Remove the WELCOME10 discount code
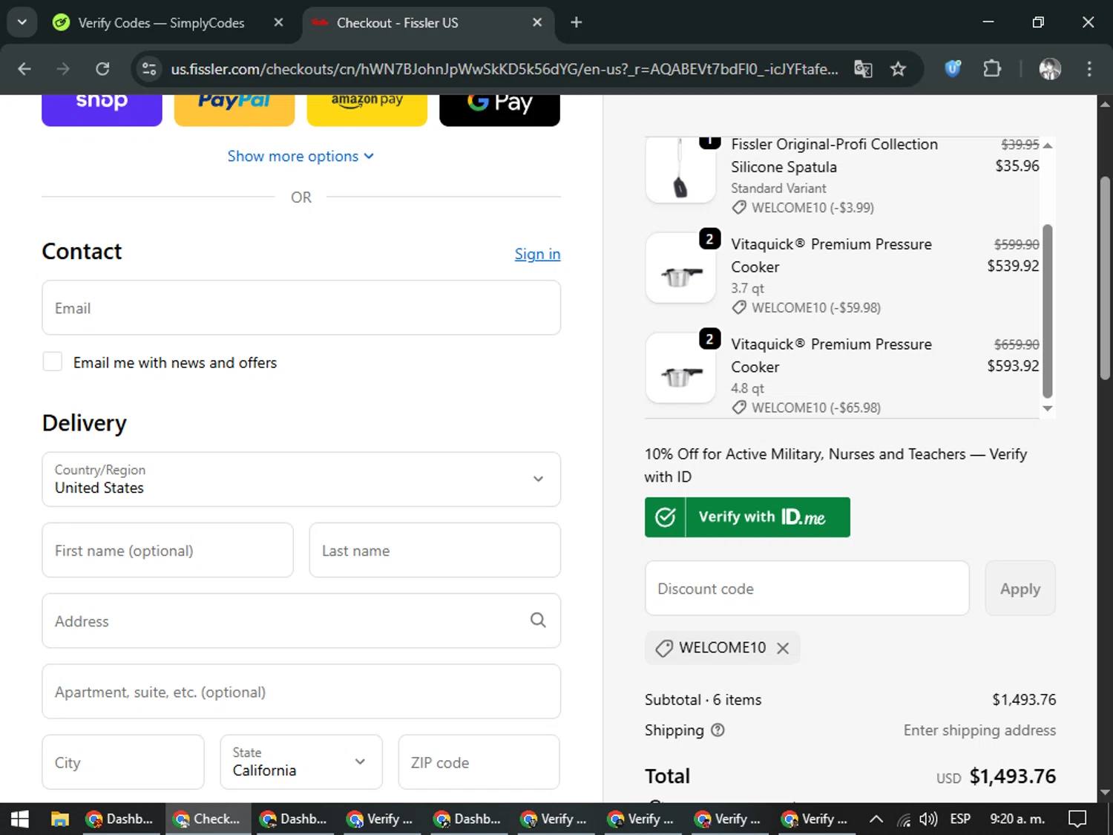This screenshot has height=835, width=1113. (783, 648)
